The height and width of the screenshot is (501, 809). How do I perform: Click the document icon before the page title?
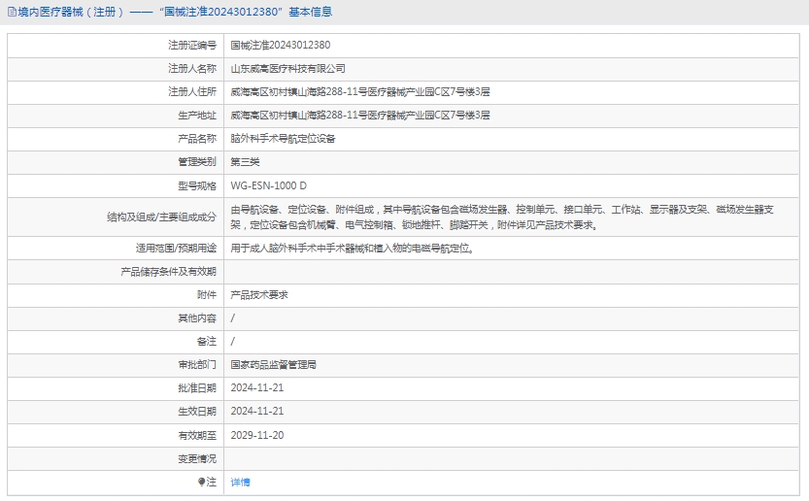[x=11, y=13]
